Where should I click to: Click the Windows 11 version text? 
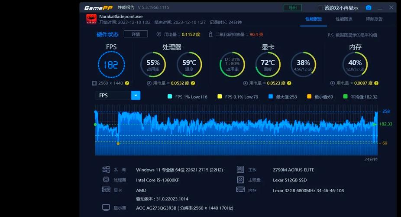pos(179,170)
